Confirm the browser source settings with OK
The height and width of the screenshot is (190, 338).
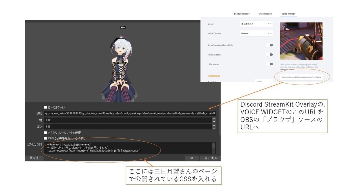(x=192, y=158)
